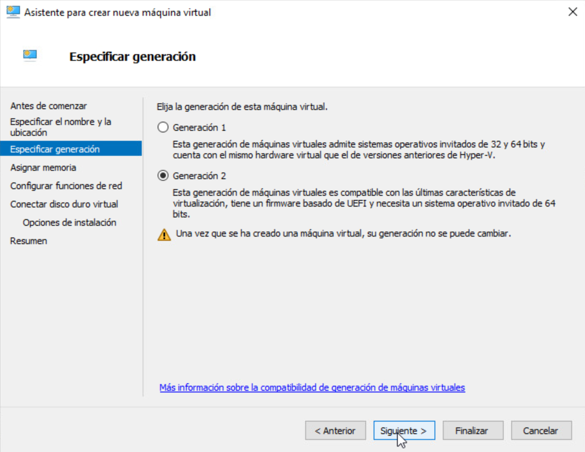Open the Opciones de instalación substep

click(x=69, y=222)
